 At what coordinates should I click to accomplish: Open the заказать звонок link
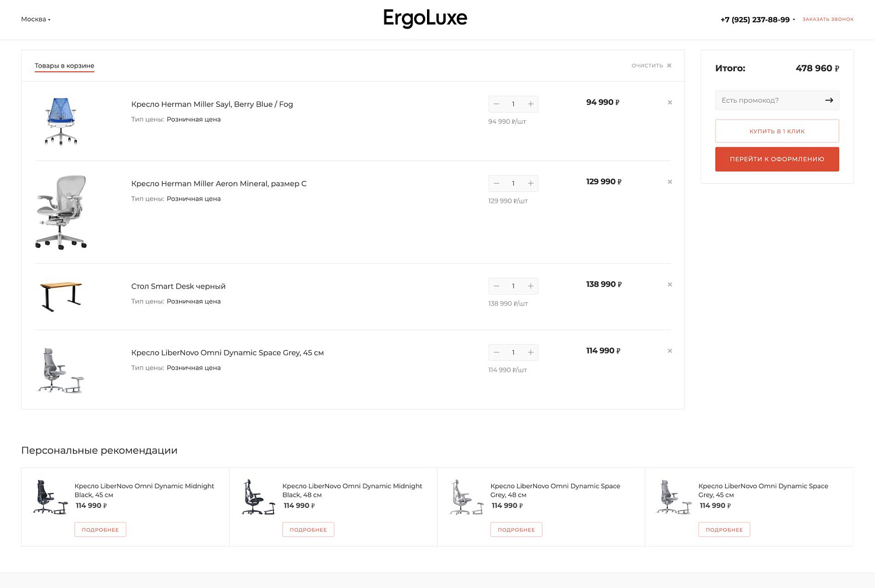[828, 19]
